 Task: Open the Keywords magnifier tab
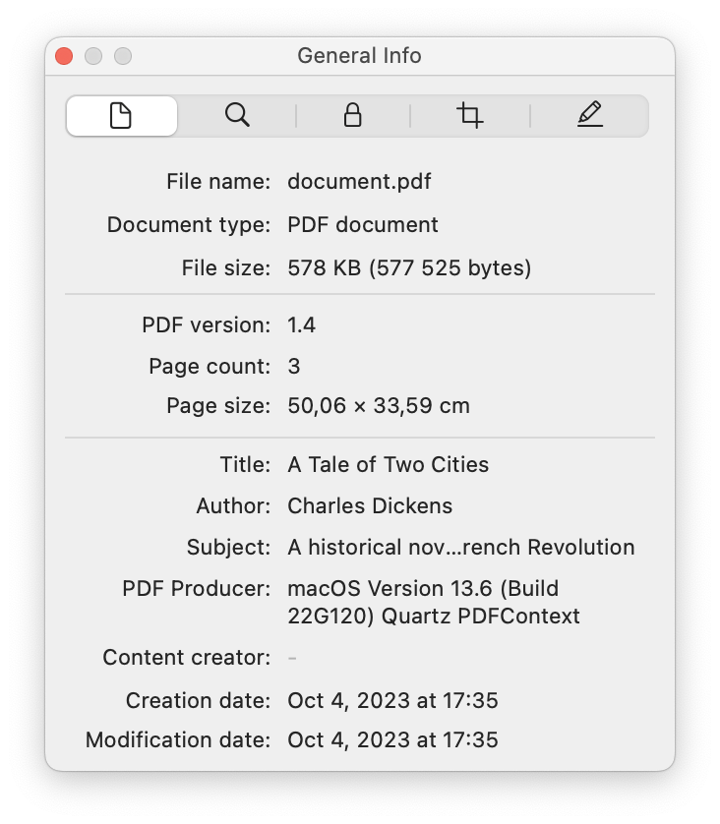237,116
